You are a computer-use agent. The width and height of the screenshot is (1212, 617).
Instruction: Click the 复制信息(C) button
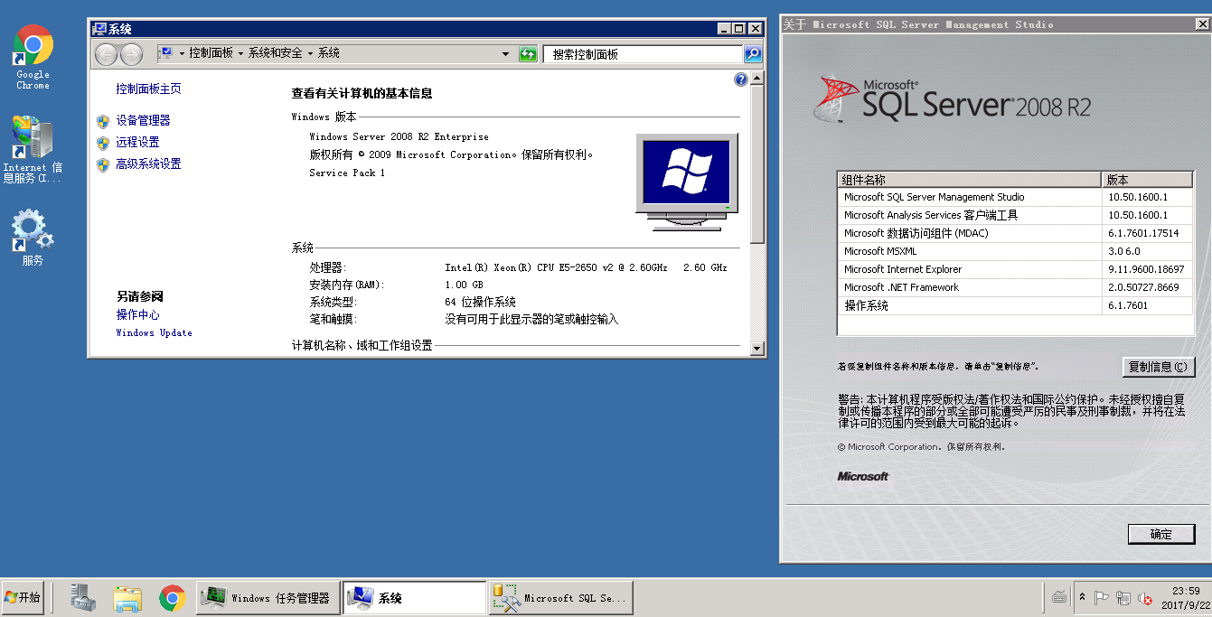[x=1158, y=367]
